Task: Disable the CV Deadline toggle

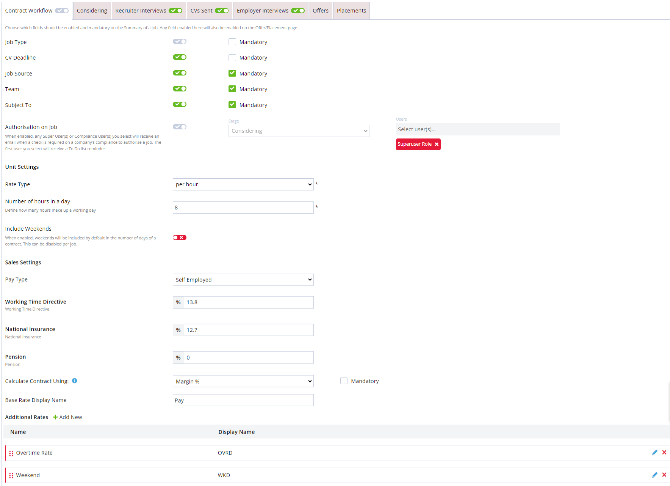Action: click(x=179, y=57)
